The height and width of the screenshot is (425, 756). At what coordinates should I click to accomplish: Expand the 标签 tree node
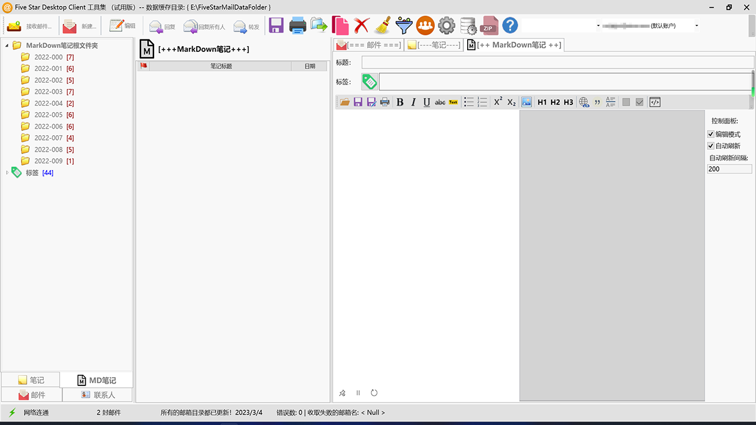coord(7,172)
